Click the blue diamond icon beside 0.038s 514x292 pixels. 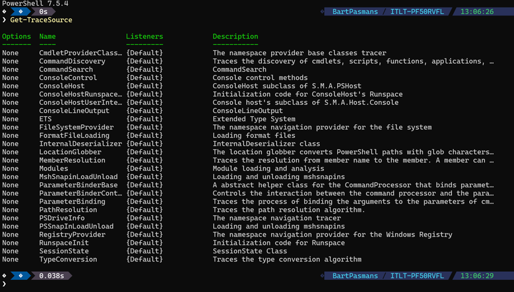click(21, 276)
